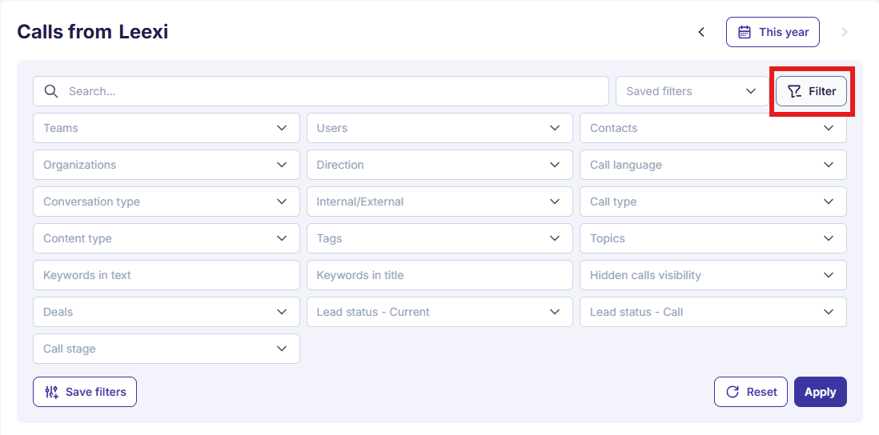Screen dimensions: 879x435
Task: Click the Keywords in title field
Action: tap(439, 275)
